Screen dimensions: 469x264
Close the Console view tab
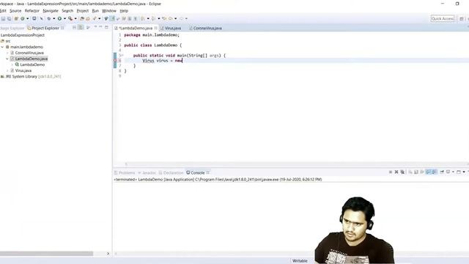pos(208,173)
